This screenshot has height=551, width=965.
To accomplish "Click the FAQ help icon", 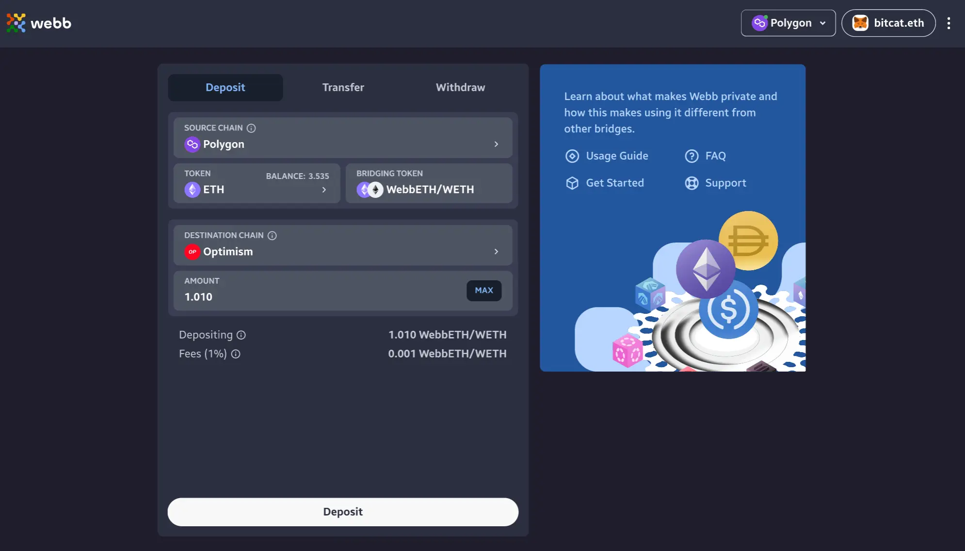I will (x=692, y=155).
